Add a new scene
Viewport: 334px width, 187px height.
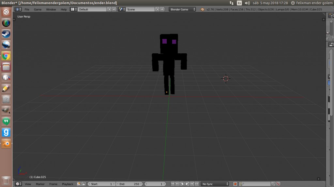pyautogui.click(x=158, y=9)
